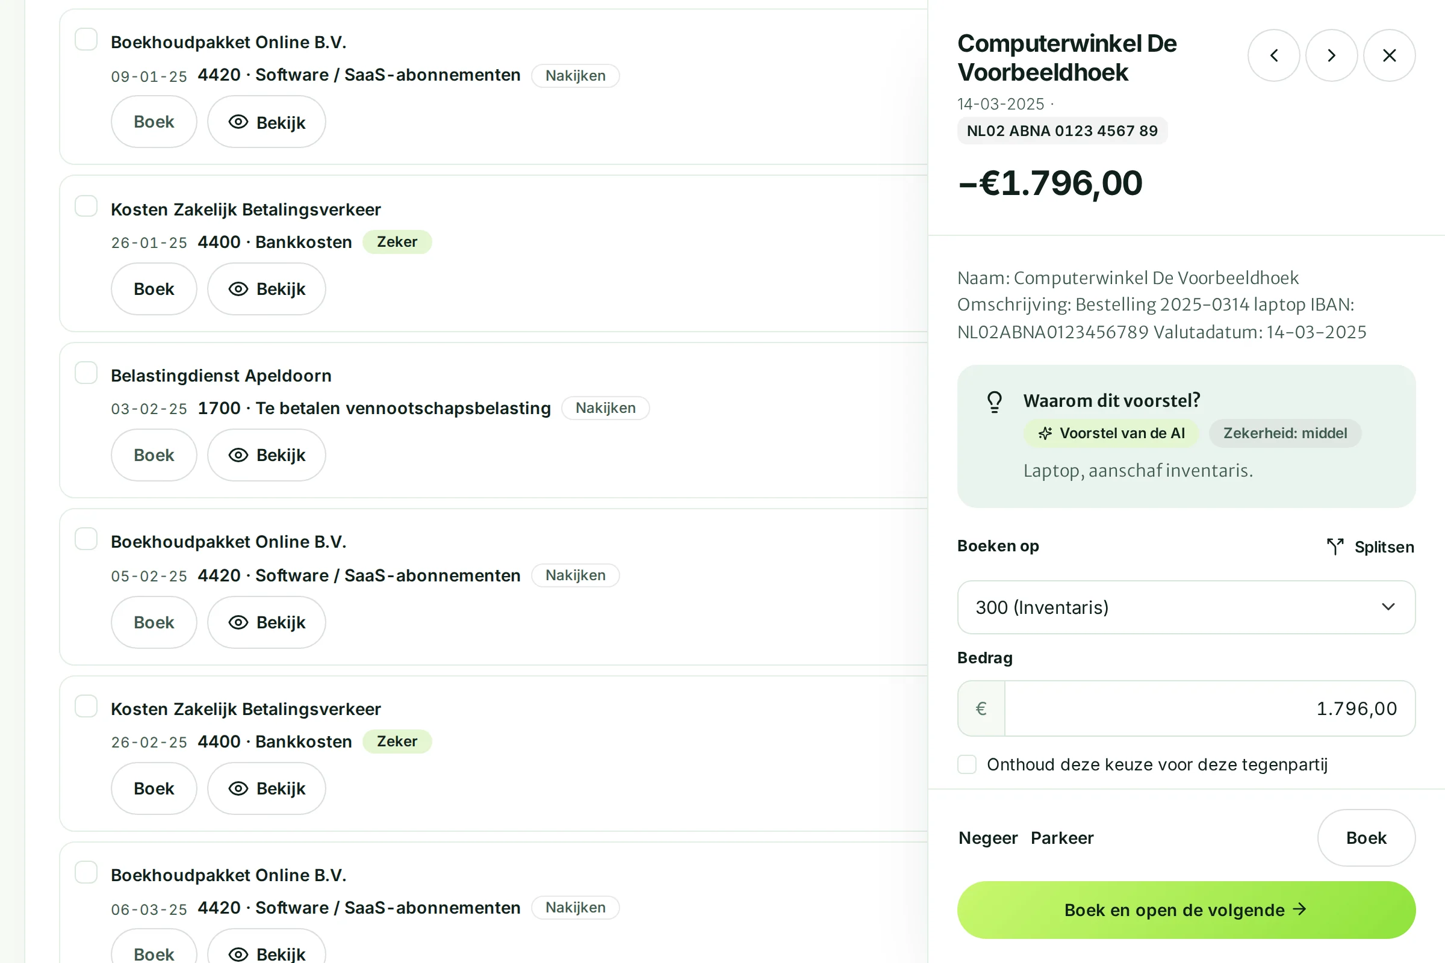View the Belastingdienst Apeldoorn transaction via Bekijk
Viewport: 1445px width, 963px height.
tap(267, 455)
